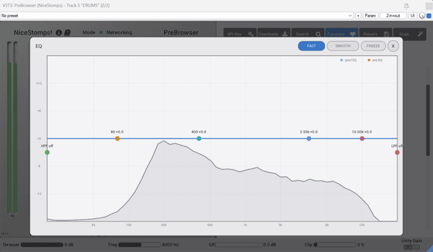433x252 pixels.
Task: Click the wet/dry knob icon
Action: pyautogui.click(x=422, y=16)
